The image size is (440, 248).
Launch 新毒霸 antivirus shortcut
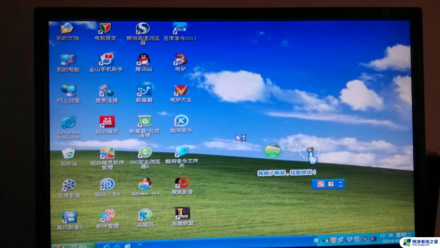[144, 93]
